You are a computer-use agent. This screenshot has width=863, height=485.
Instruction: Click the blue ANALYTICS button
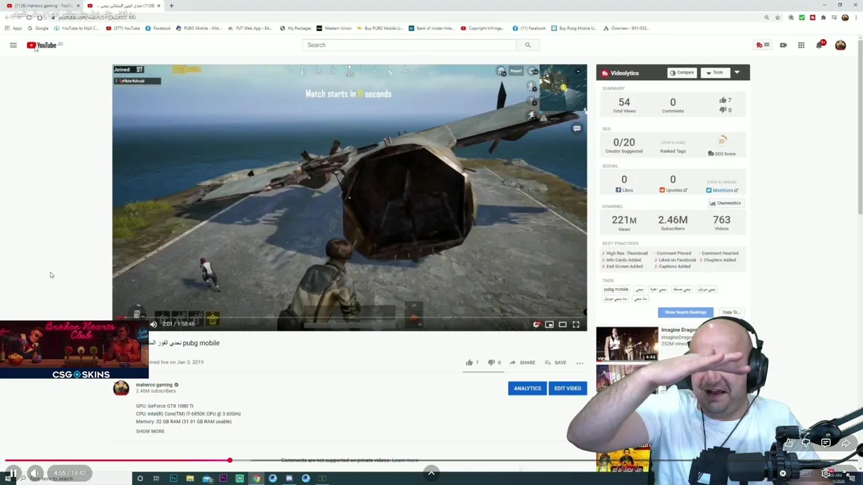pos(527,388)
